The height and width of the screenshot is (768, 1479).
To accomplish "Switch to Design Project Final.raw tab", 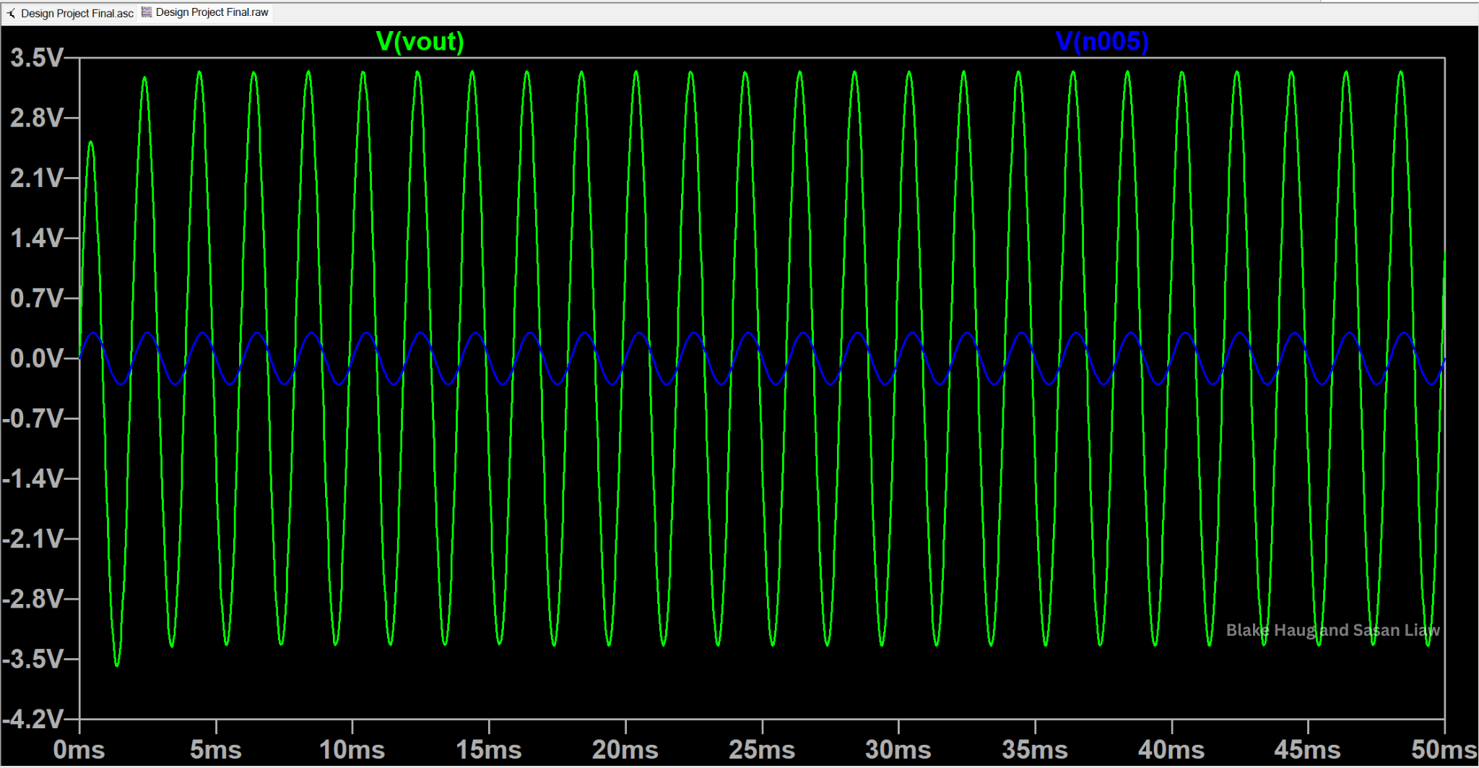I will (x=205, y=12).
